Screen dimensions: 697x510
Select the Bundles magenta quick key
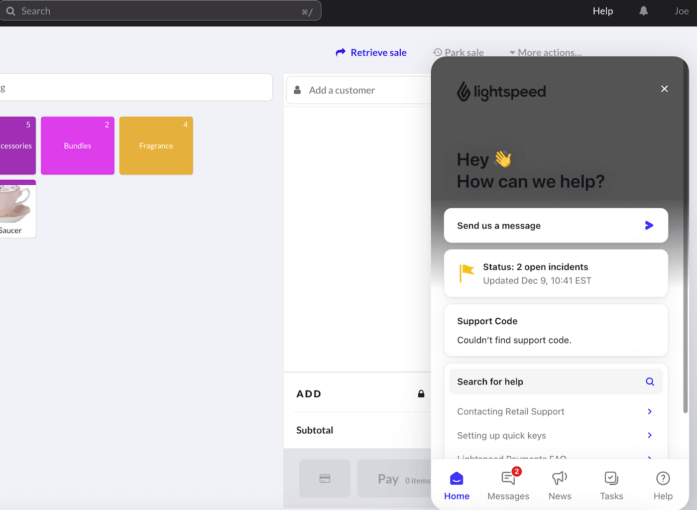78,145
